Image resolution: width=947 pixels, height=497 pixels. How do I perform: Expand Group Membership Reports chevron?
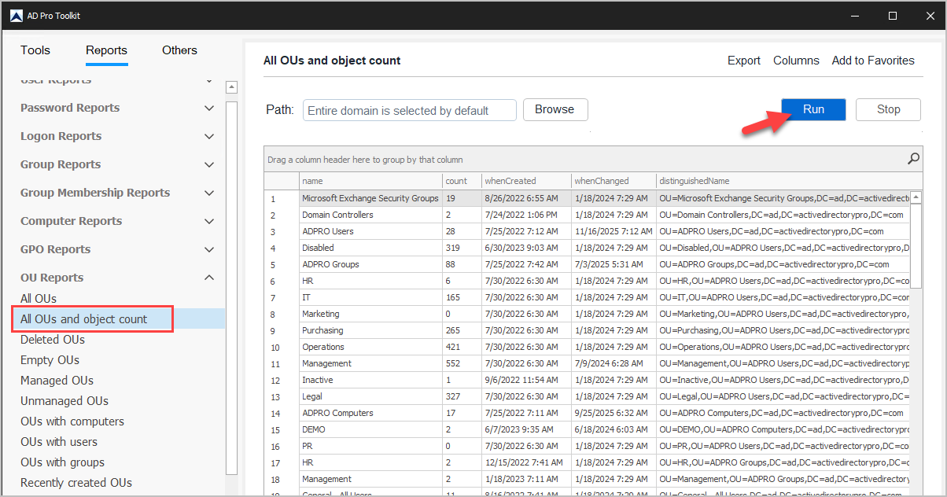click(x=209, y=193)
